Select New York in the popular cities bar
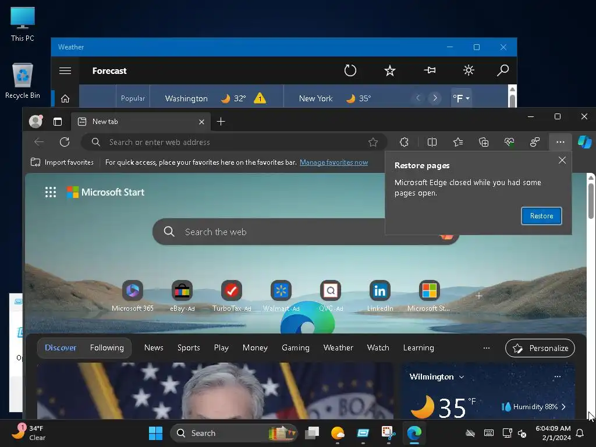Image resolution: width=596 pixels, height=447 pixels. (315, 98)
